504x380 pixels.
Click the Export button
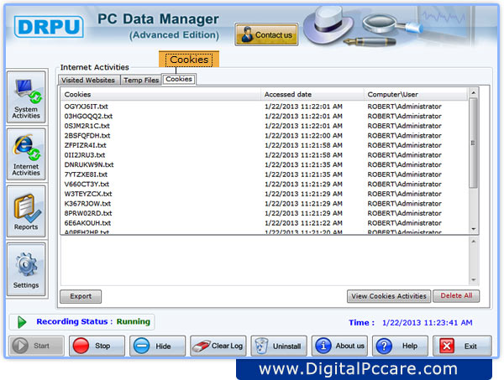click(x=81, y=296)
